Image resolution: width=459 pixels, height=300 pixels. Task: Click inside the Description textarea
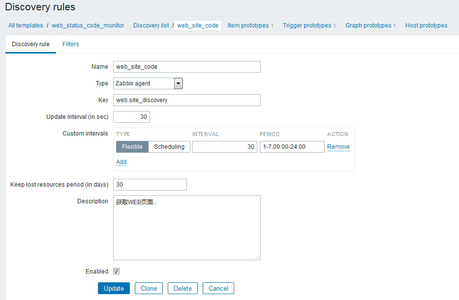click(x=187, y=228)
